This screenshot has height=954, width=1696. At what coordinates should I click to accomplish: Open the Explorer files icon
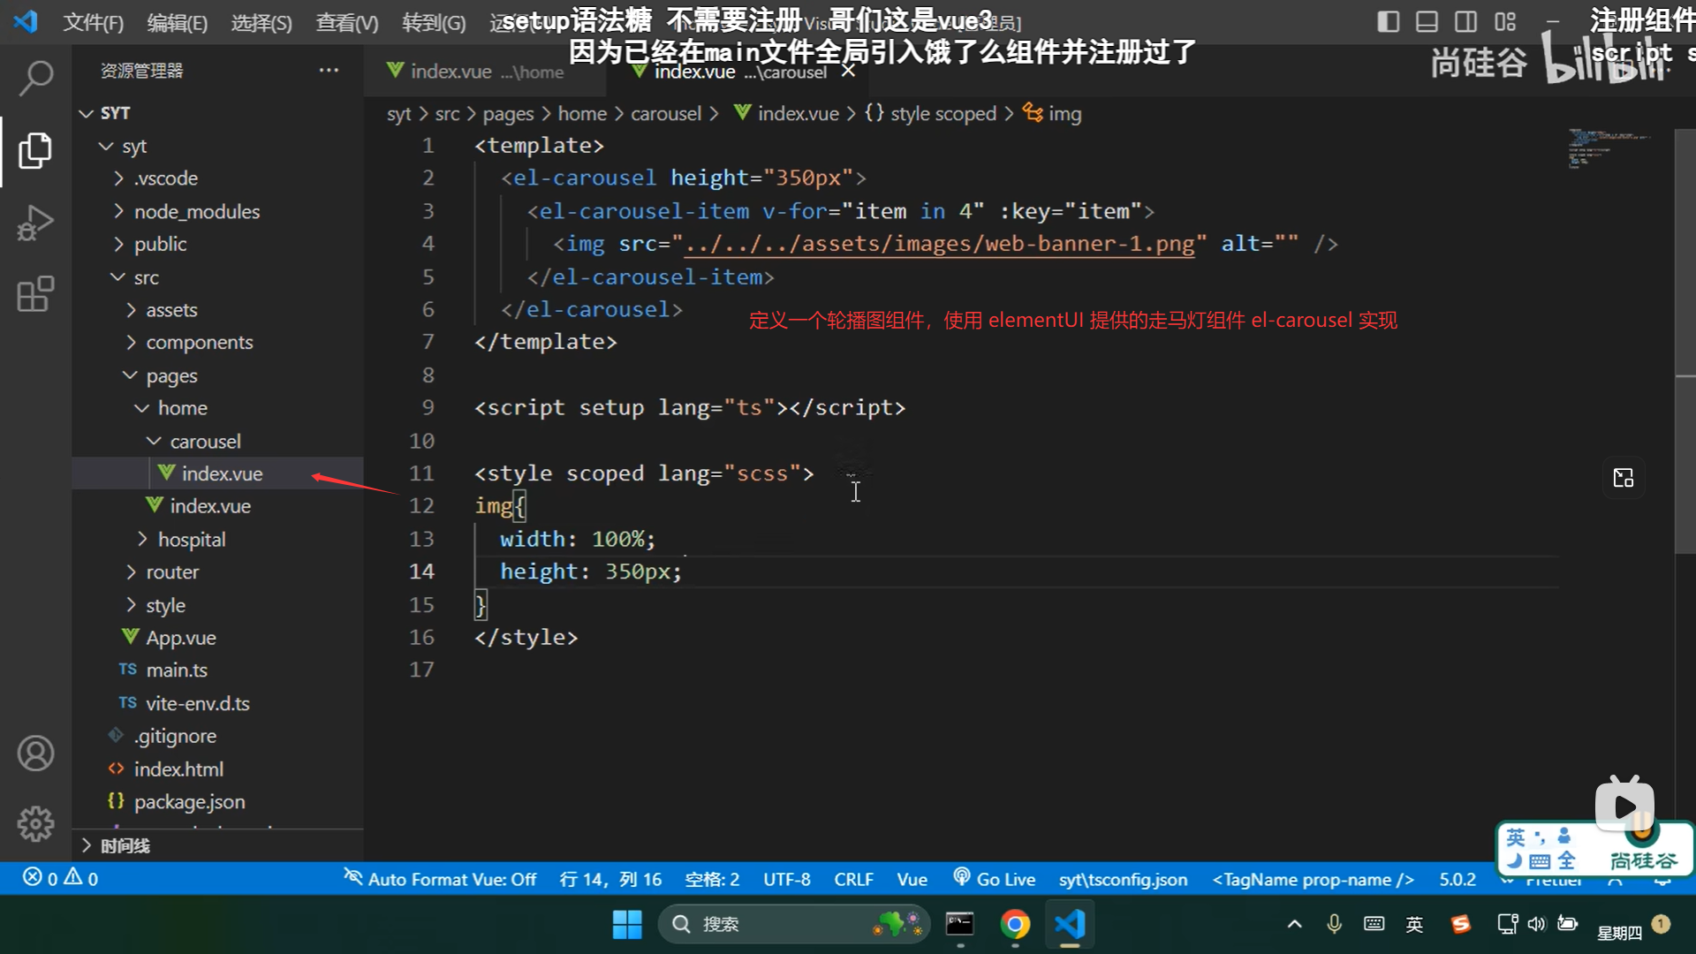pos(35,151)
